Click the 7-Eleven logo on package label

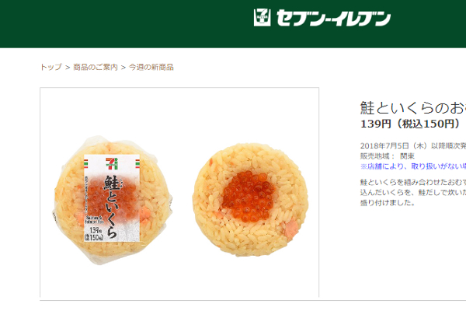click(x=112, y=163)
